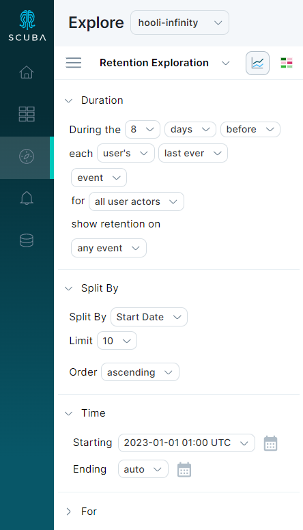Toggle the hamburger menu icon
This screenshot has width=303, height=530.
click(73, 63)
